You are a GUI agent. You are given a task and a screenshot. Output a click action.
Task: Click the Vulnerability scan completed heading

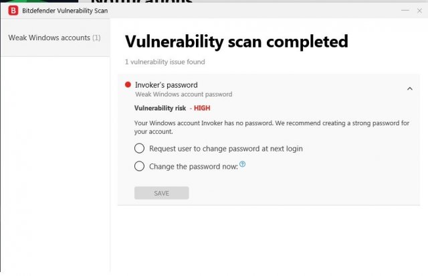click(236, 42)
